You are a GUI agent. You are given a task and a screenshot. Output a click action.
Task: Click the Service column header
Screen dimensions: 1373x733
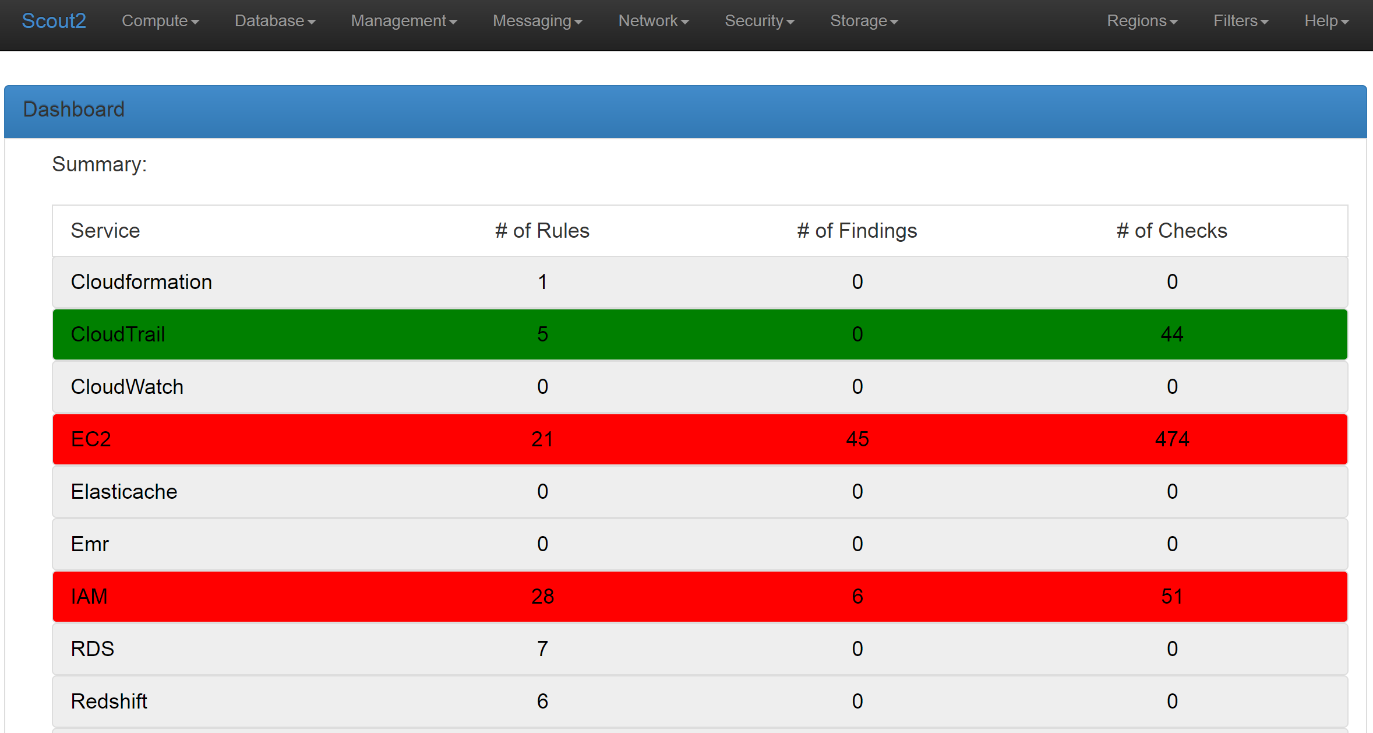coord(105,231)
